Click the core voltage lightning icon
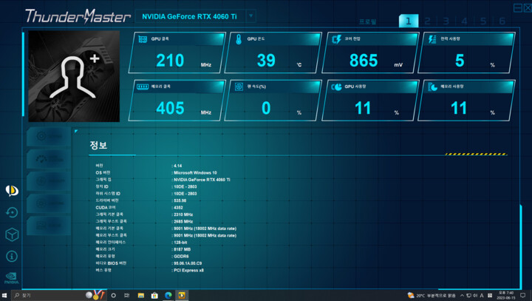 click(x=337, y=39)
